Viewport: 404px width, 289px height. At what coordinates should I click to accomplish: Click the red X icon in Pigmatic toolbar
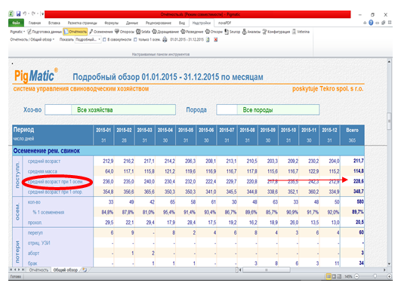(216, 40)
